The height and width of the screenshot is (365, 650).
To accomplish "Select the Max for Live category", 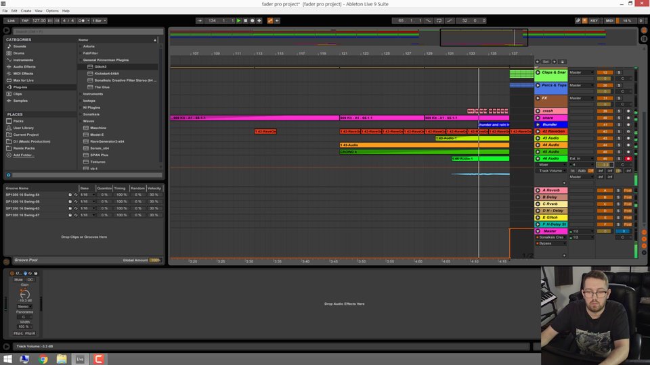I will coord(23,80).
